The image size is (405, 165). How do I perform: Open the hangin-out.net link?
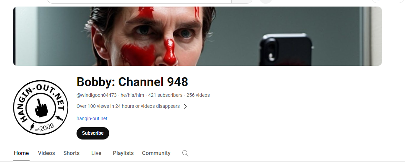click(x=92, y=118)
